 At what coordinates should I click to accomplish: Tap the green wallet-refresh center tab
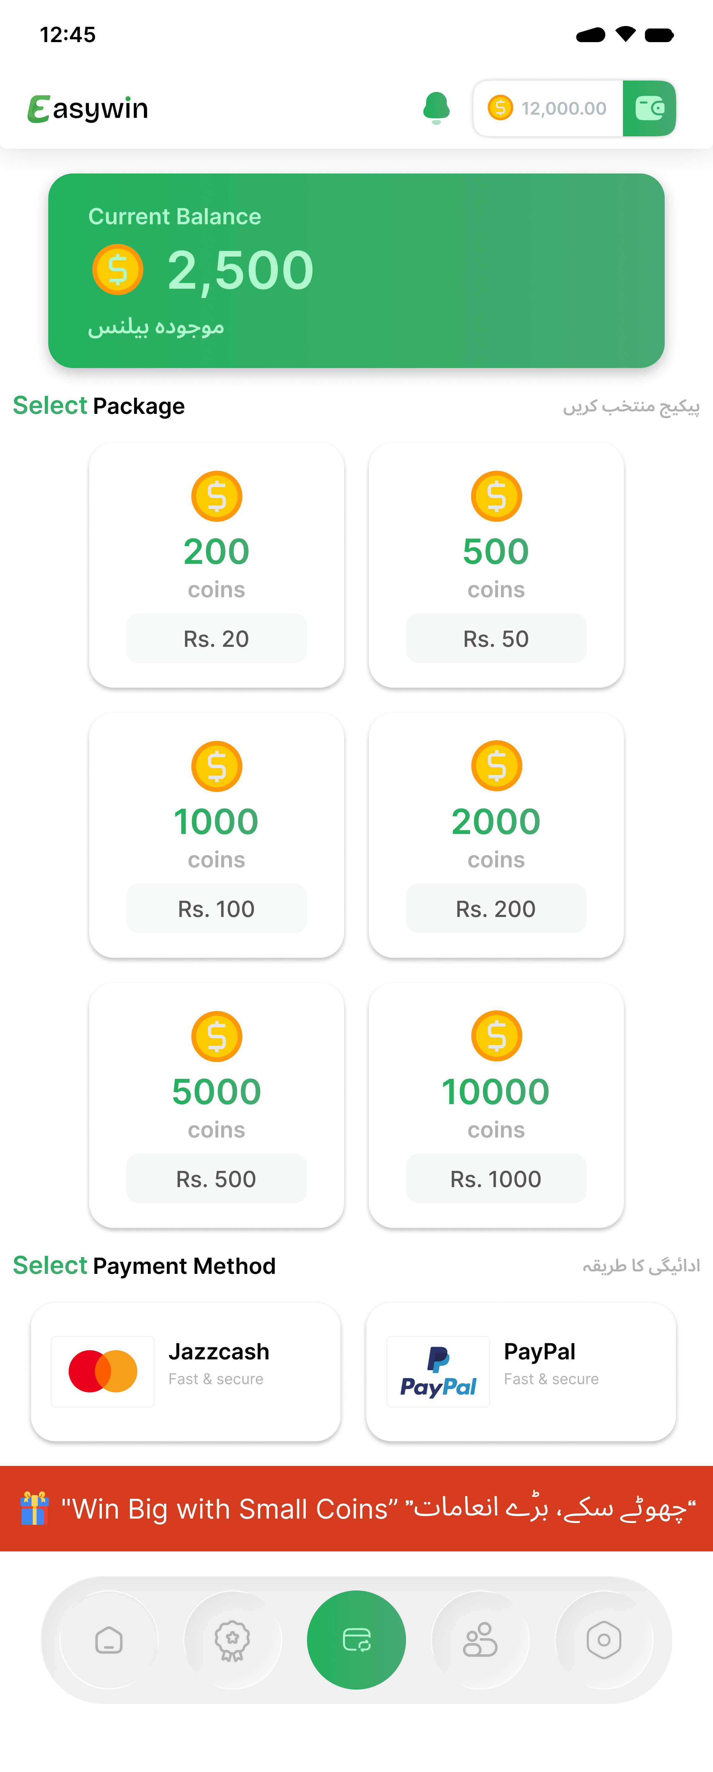click(x=356, y=1640)
